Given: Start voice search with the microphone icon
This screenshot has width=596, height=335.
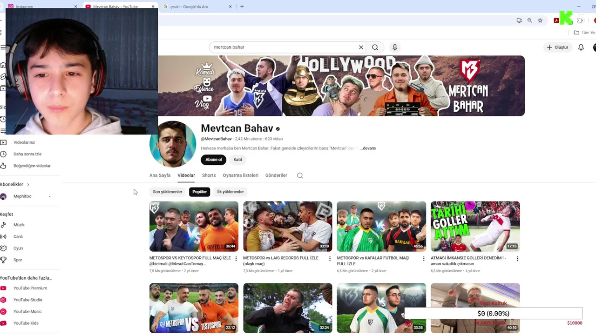Looking at the screenshot, I should pos(395,47).
